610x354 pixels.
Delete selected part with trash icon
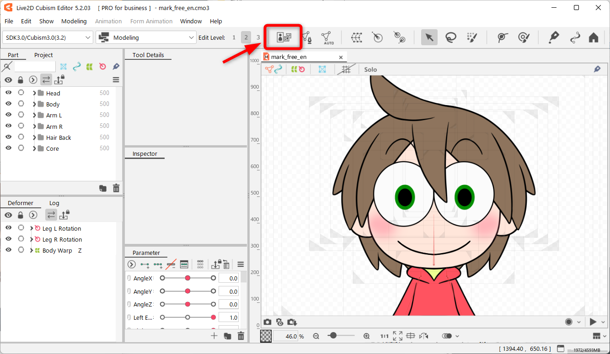coord(116,188)
